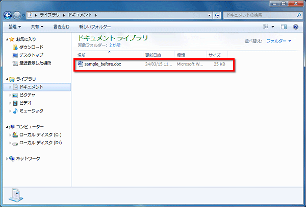Expand the ミュージック library node
This screenshot has height=207, width=306.
[10, 111]
